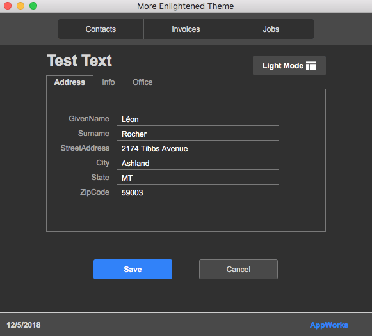The width and height of the screenshot is (372, 336).
Task: Click the Save button
Action: (x=133, y=270)
